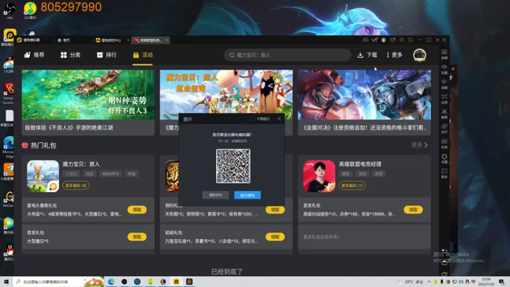This screenshot has height=287, width=510.
Task: Click the QR code in the exit dialog
Action: click(x=233, y=166)
